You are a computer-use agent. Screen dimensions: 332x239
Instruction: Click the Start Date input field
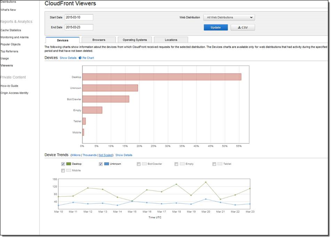[79, 17]
